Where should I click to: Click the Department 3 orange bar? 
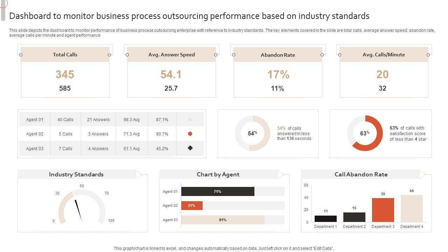pos(383,210)
